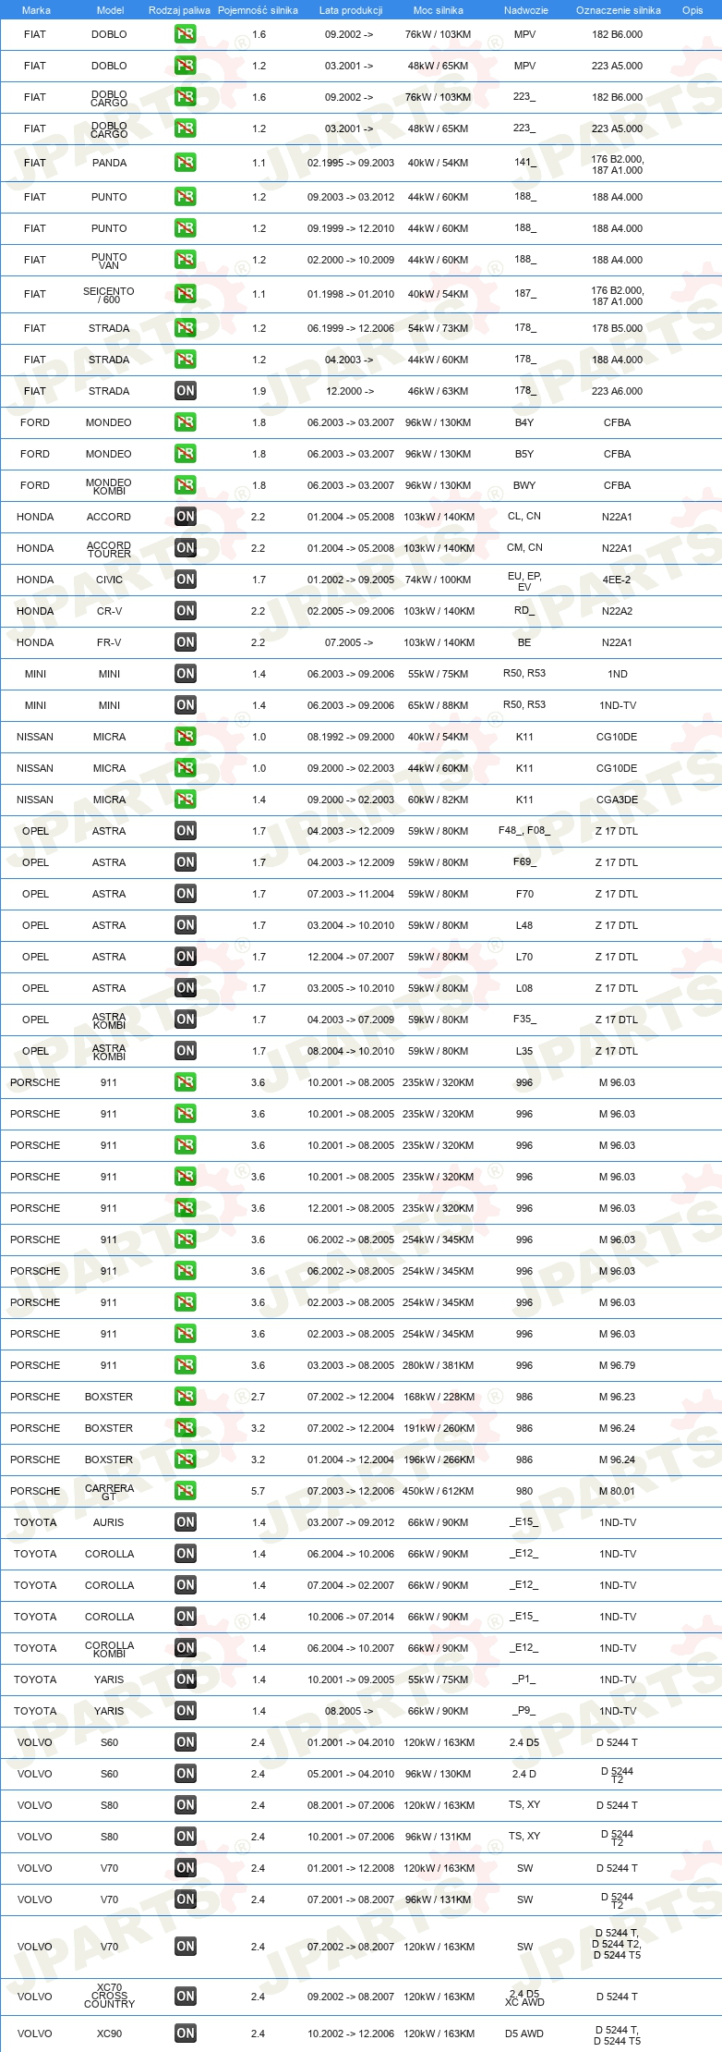Click petrol icon in NISSAN MICRA 40kW / 54KM row

pos(185,737)
